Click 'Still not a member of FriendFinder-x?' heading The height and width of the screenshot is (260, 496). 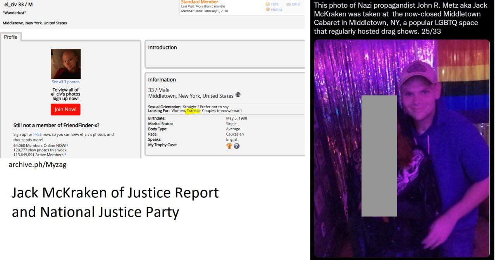[56, 125]
